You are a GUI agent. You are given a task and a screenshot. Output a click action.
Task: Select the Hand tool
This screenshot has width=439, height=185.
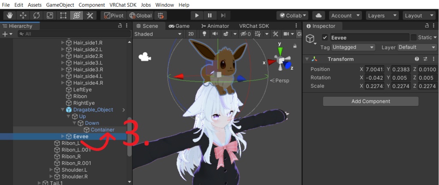(10, 16)
